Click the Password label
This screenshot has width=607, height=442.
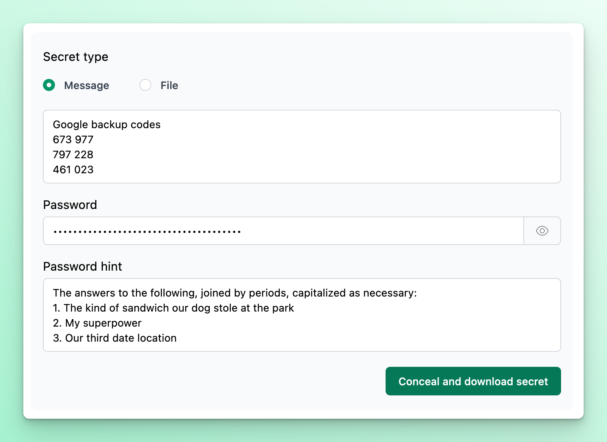click(x=70, y=205)
